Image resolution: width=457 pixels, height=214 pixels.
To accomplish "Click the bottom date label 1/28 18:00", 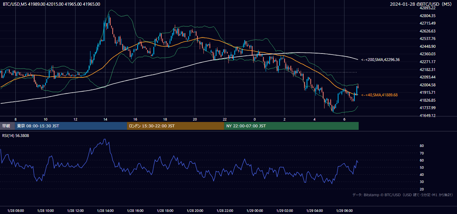I will pyautogui.click(x=165, y=211).
